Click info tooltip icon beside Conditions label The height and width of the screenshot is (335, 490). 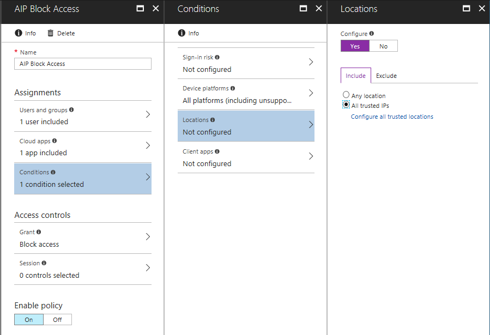pos(53,172)
